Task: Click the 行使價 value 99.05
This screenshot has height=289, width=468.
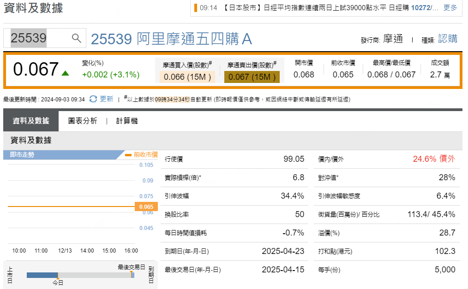Action: pyautogui.click(x=294, y=159)
